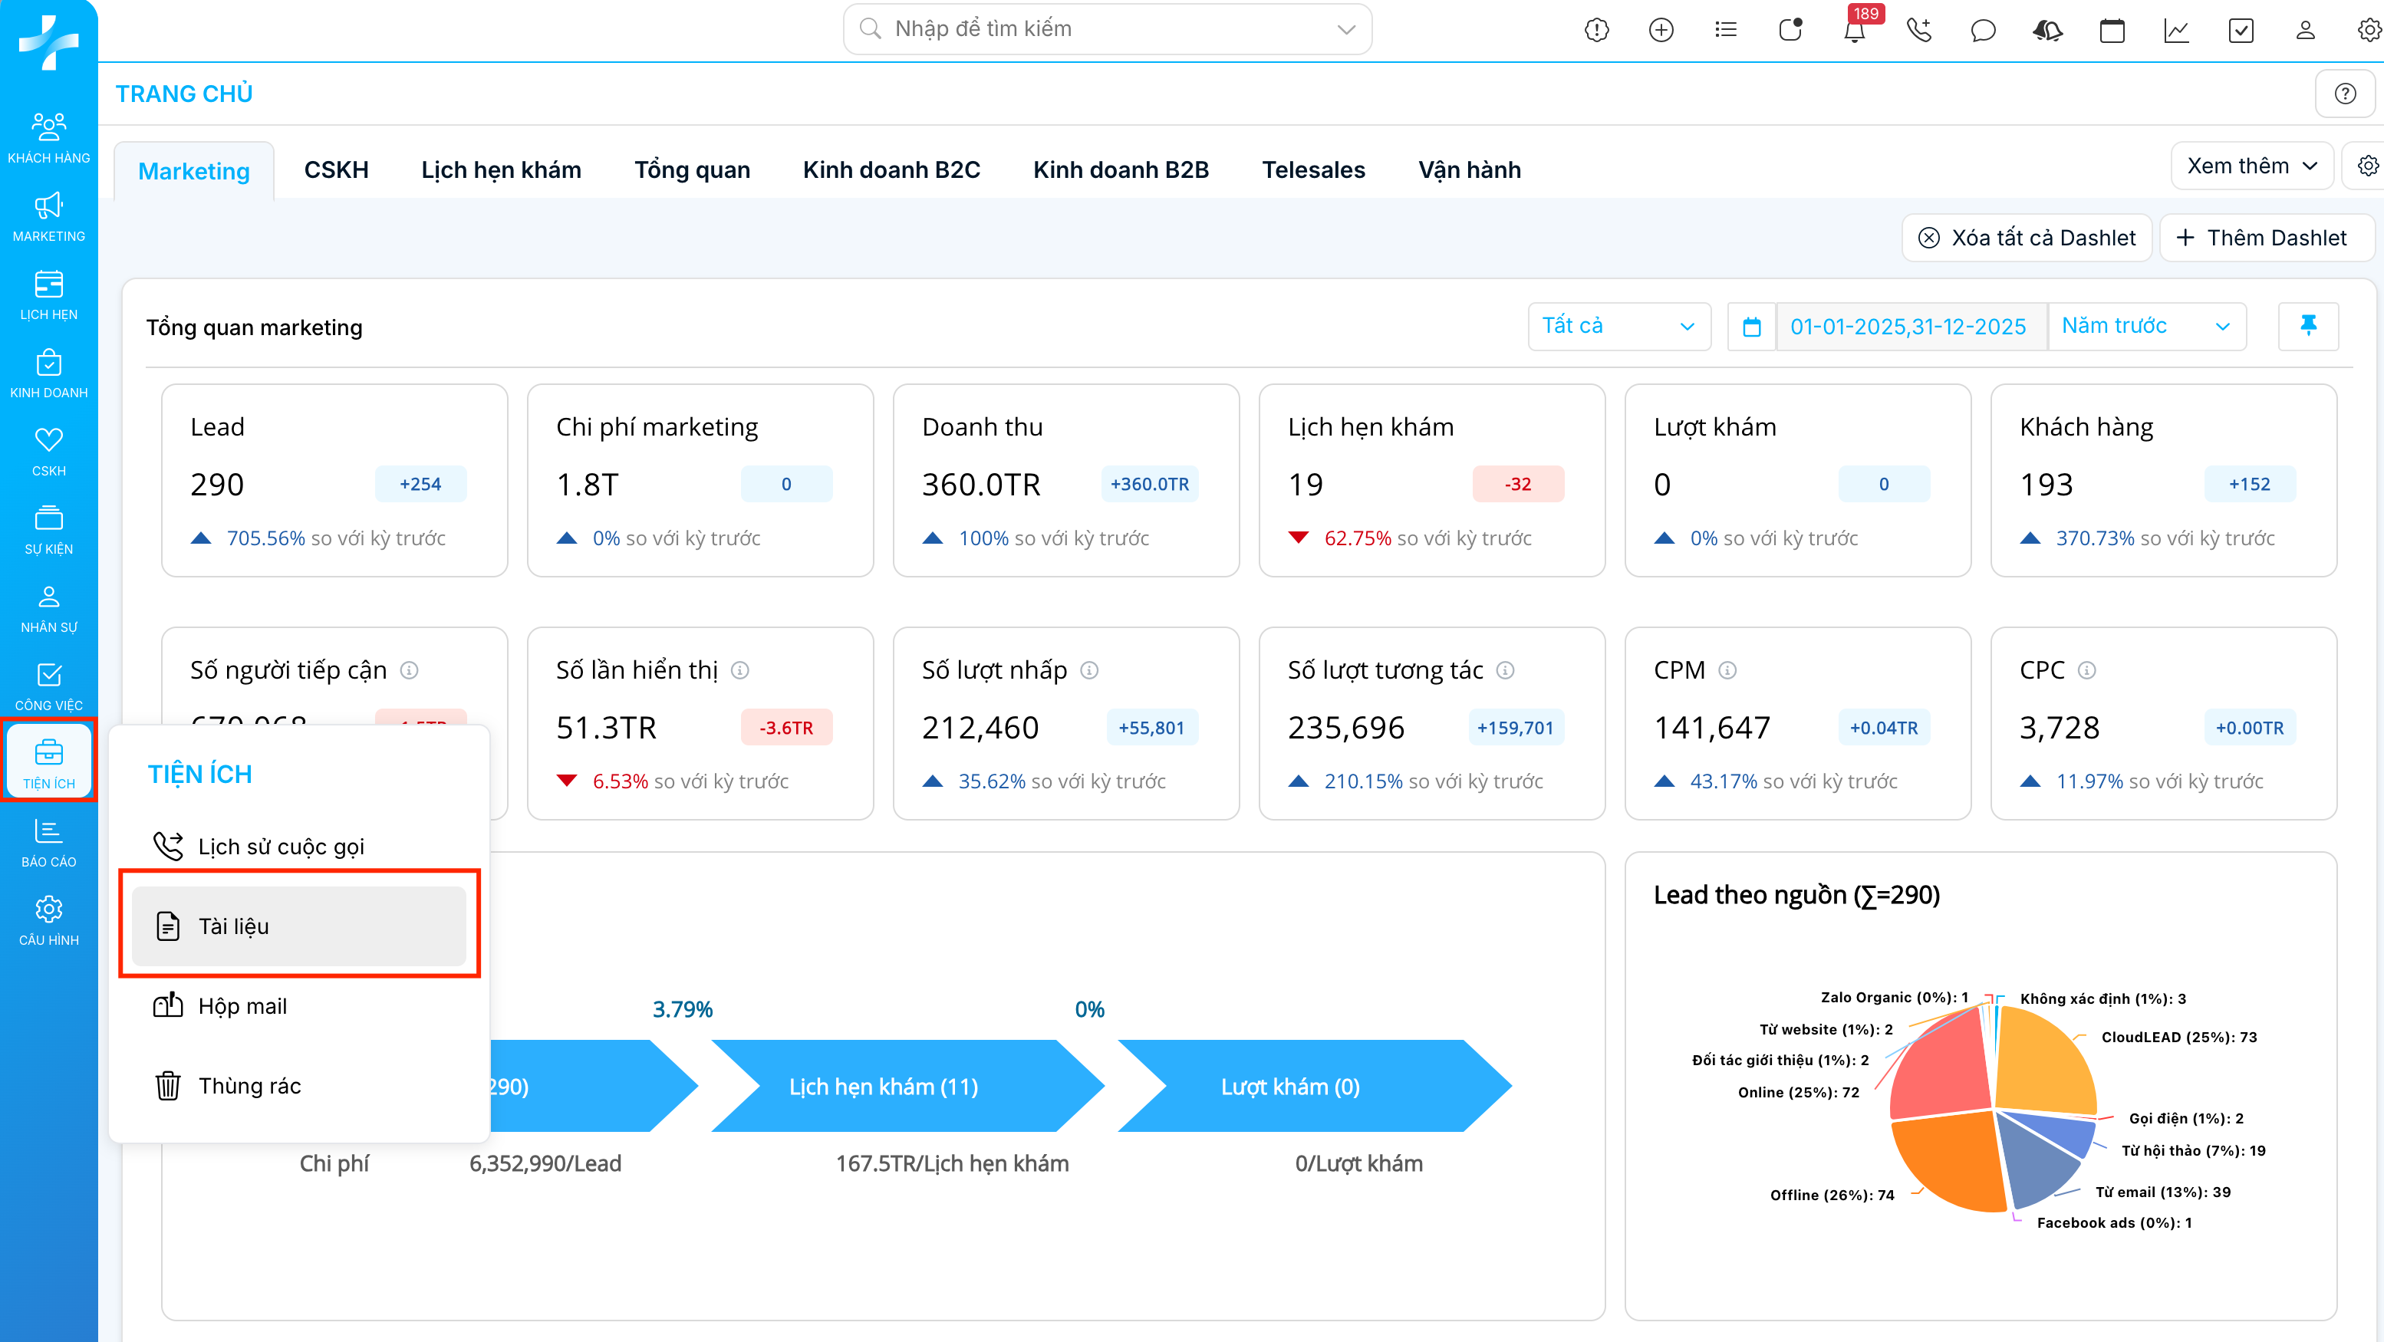Open Khách Hàng in the sidebar

click(48, 137)
